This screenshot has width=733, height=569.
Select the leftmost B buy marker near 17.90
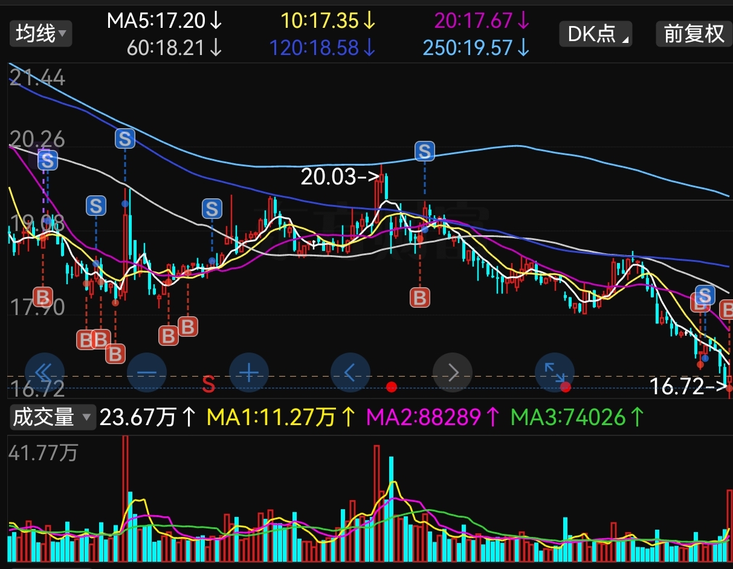[43, 297]
